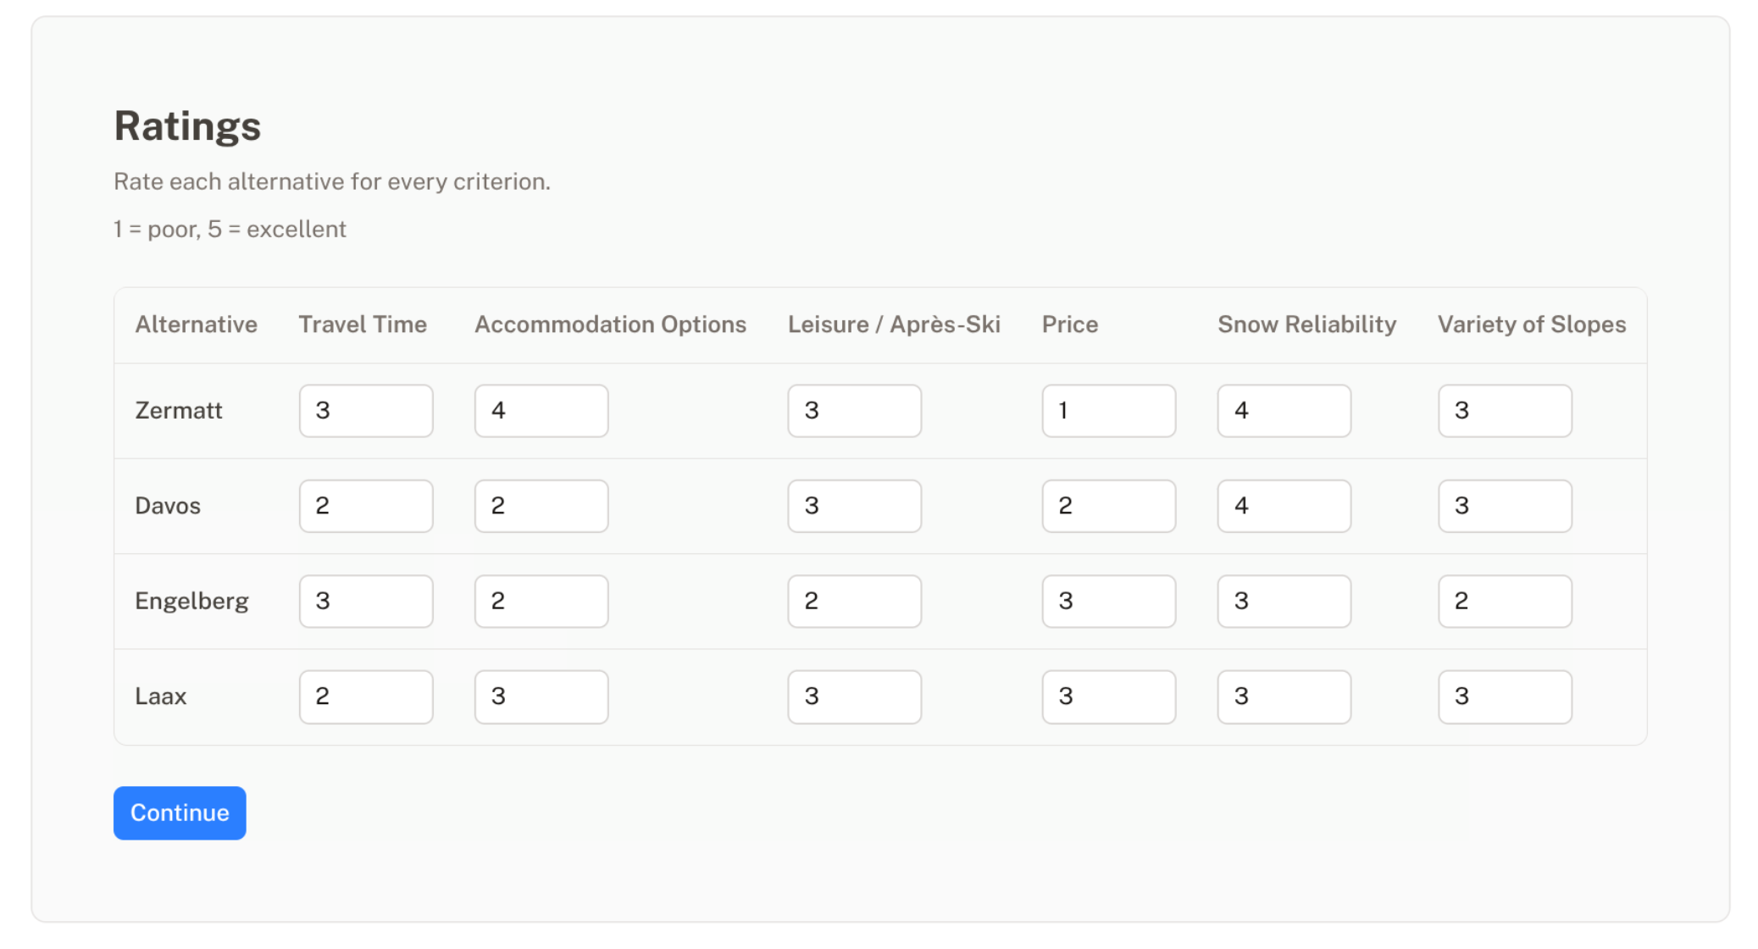The width and height of the screenshot is (1758, 949).
Task: Click Engelberg's Leisure / Après-Ski field
Action: pyautogui.click(x=854, y=602)
